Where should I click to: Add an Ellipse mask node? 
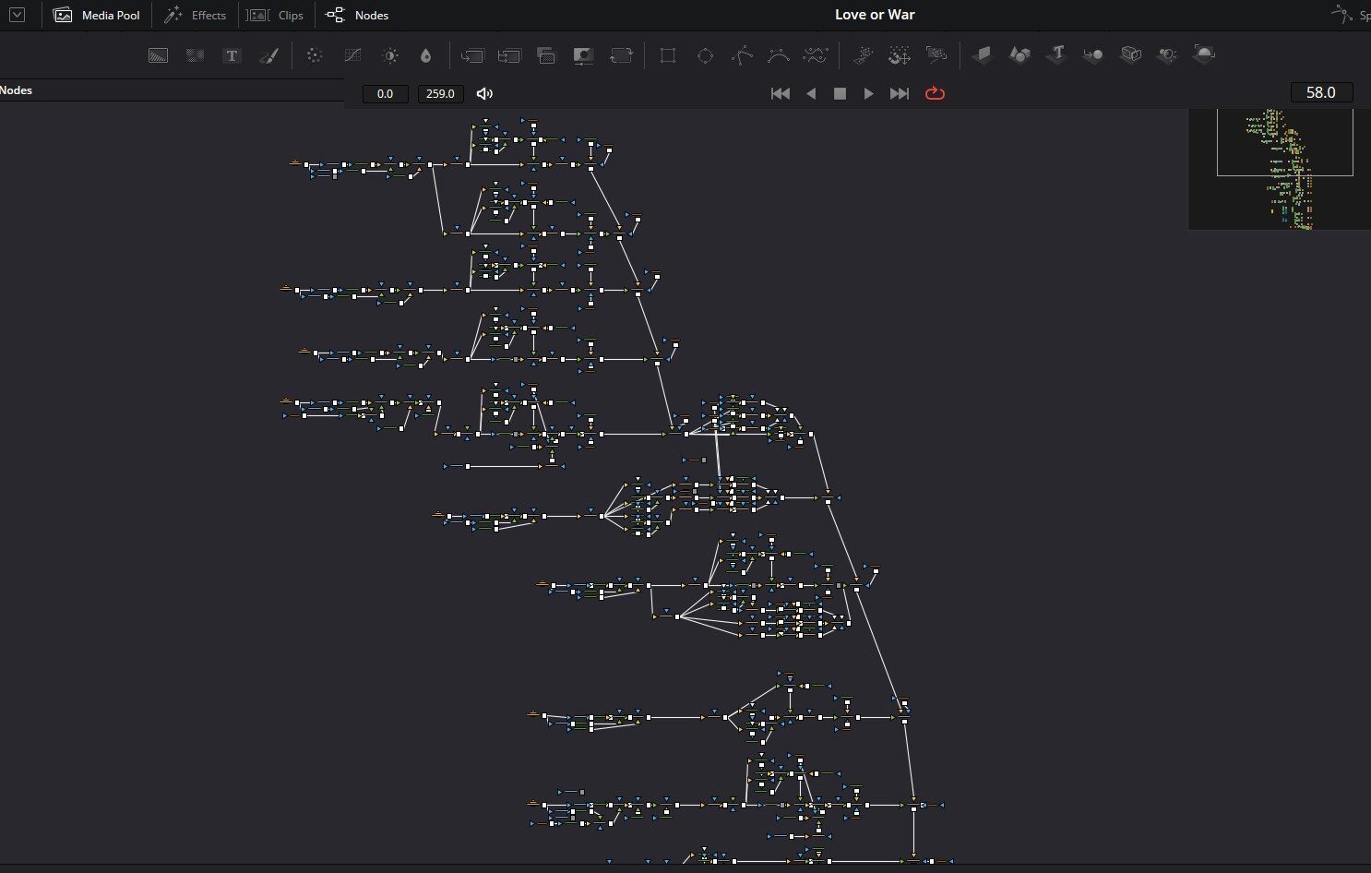coord(705,55)
